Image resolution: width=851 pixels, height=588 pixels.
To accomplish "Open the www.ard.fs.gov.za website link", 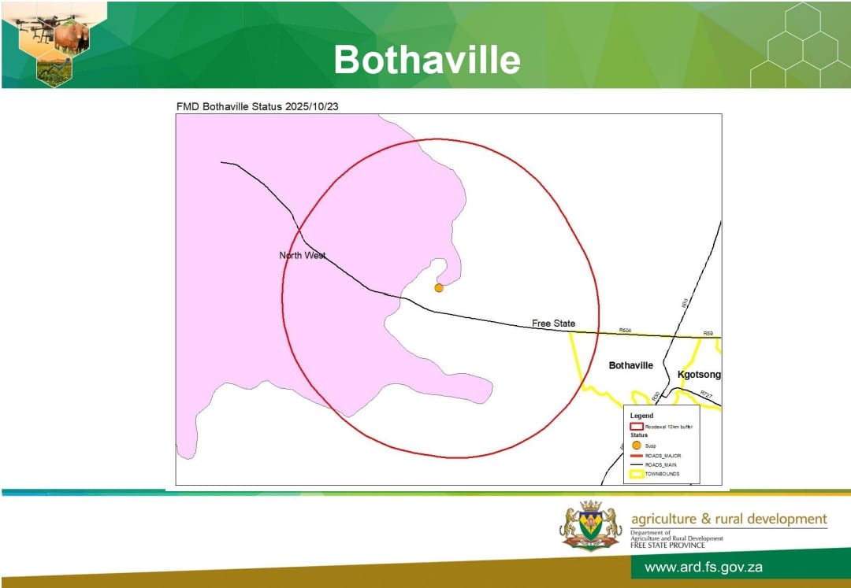I will point(703,568).
